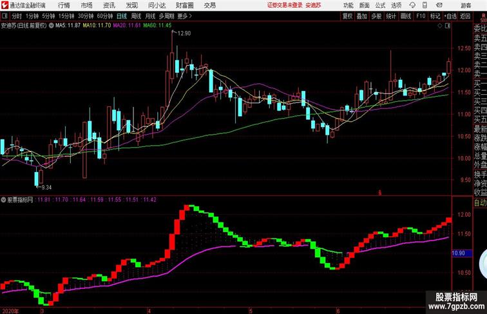Click the headset customer service icon
This screenshot has height=314, width=487.
click(x=412, y=5)
